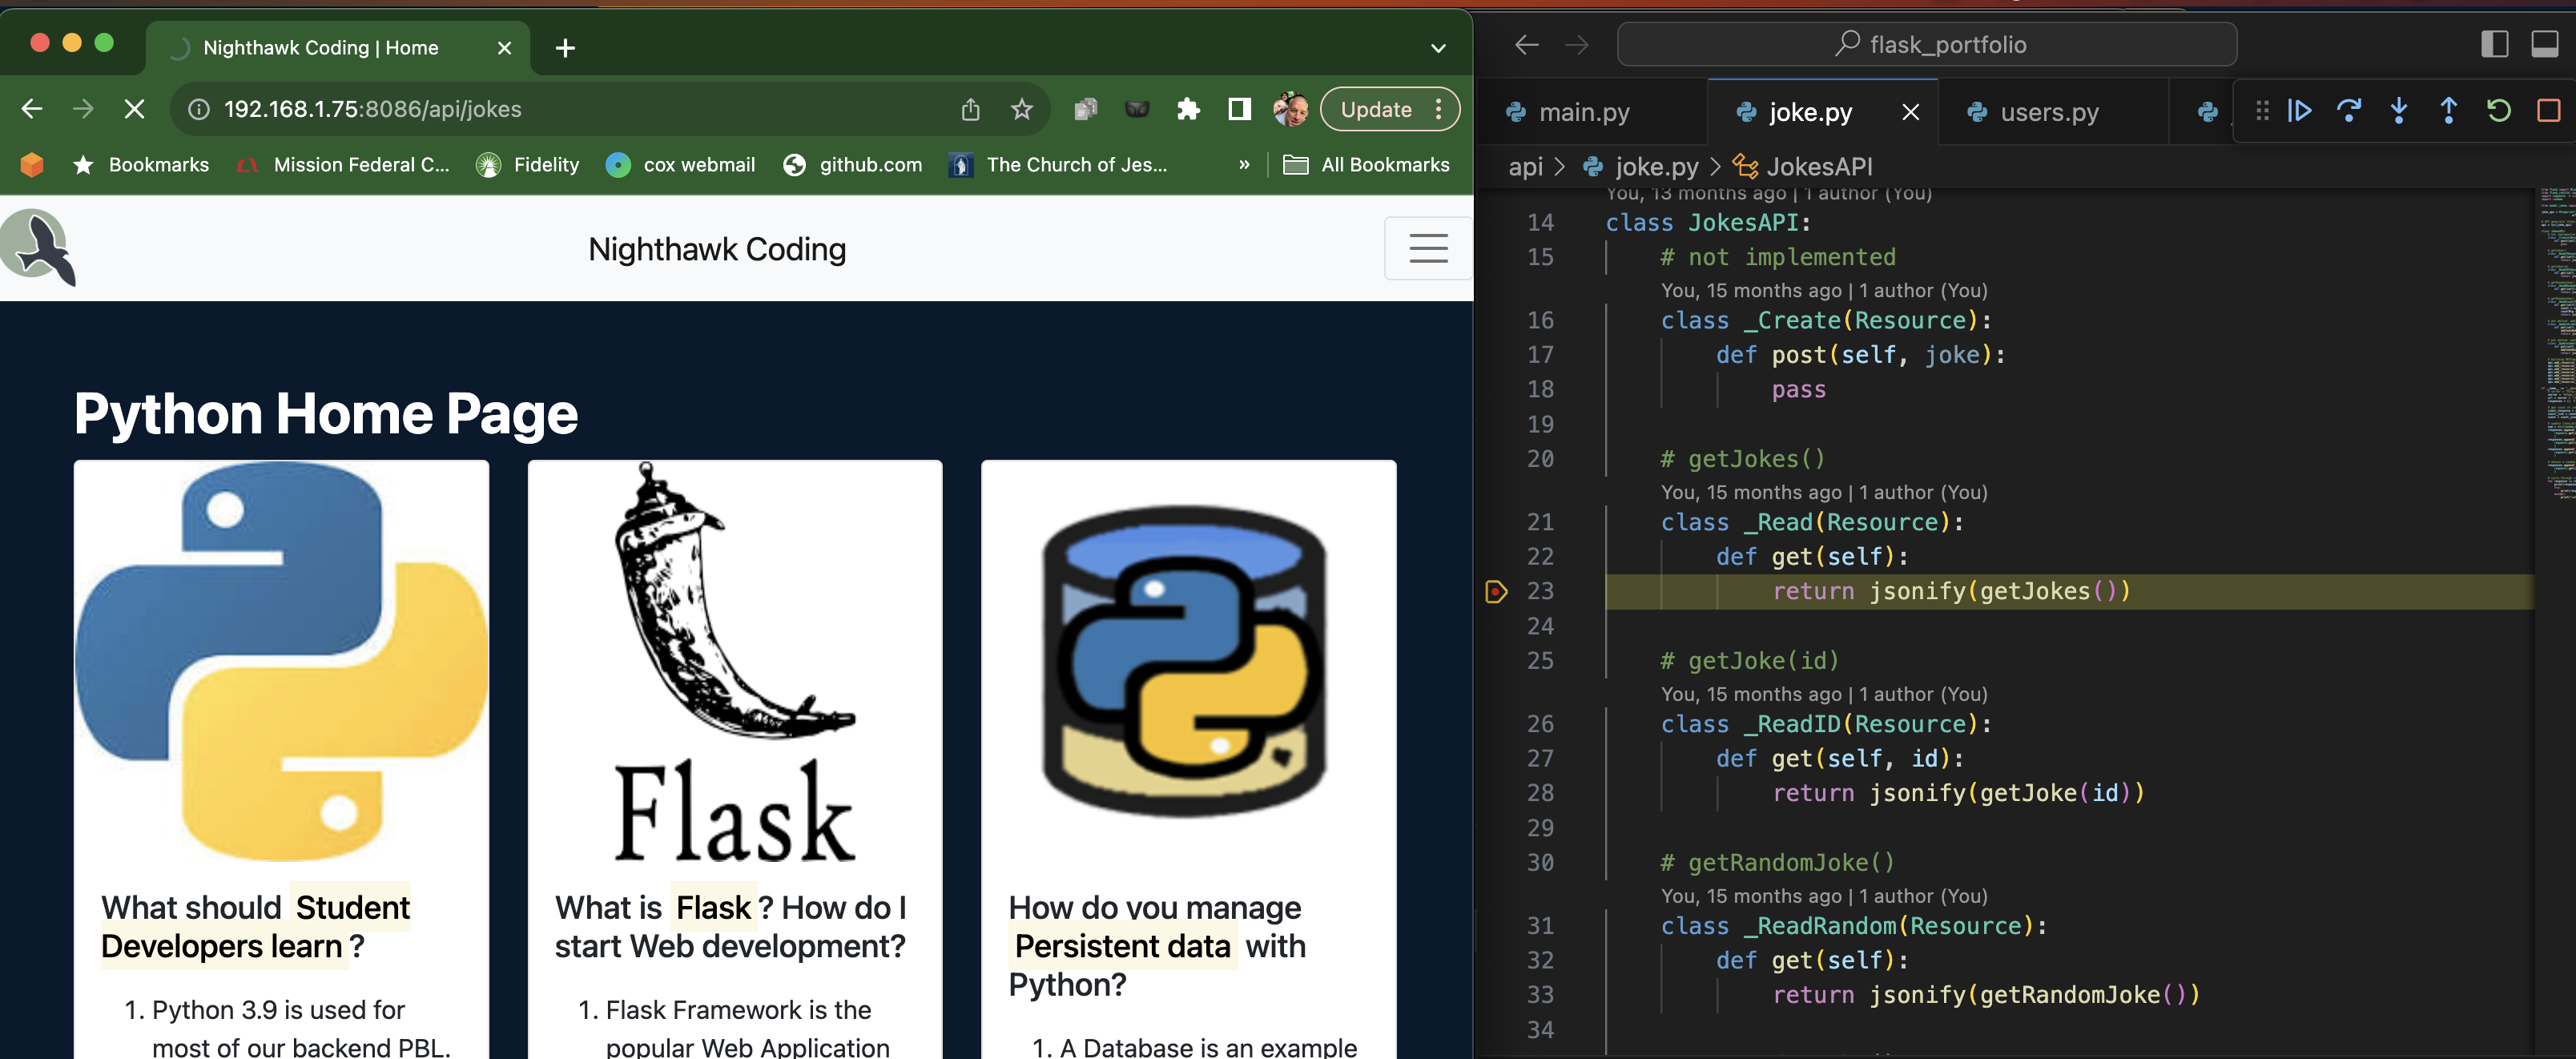Image resolution: width=2576 pixels, height=1059 pixels.
Task: Step over in debugger
Action: pyautogui.click(x=2349, y=110)
